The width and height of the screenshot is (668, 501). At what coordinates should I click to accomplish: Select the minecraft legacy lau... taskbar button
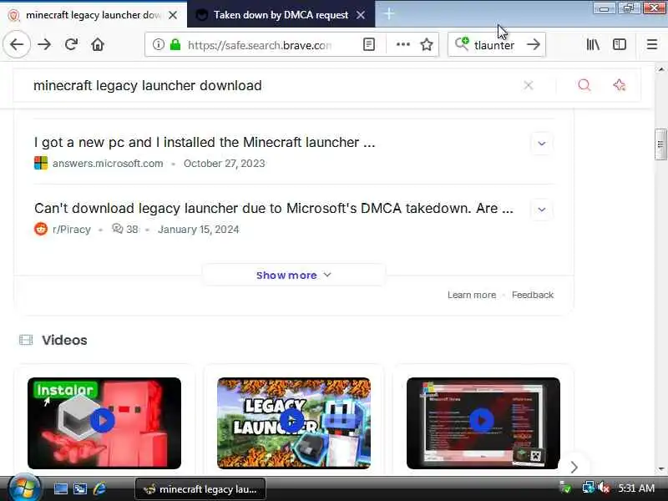(200, 489)
